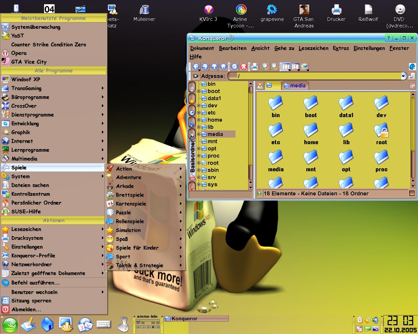
Task: Switch to icon view mode in Konqueror
Action: (x=286, y=67)
